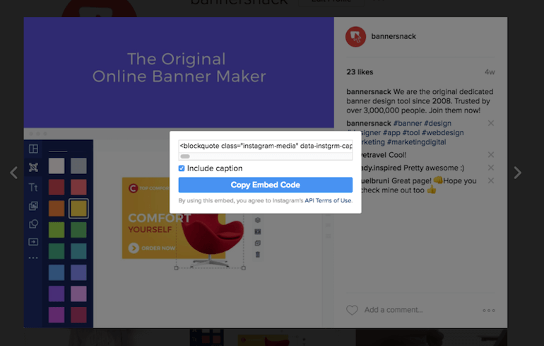Select the crop/transform tool icon in sidebar

click(33, 168)
